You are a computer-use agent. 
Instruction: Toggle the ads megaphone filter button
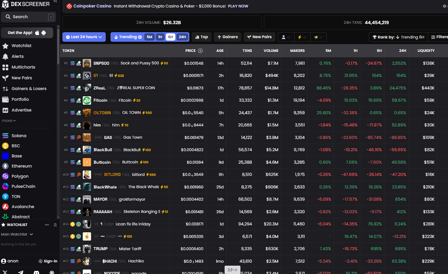pos(318,37)
